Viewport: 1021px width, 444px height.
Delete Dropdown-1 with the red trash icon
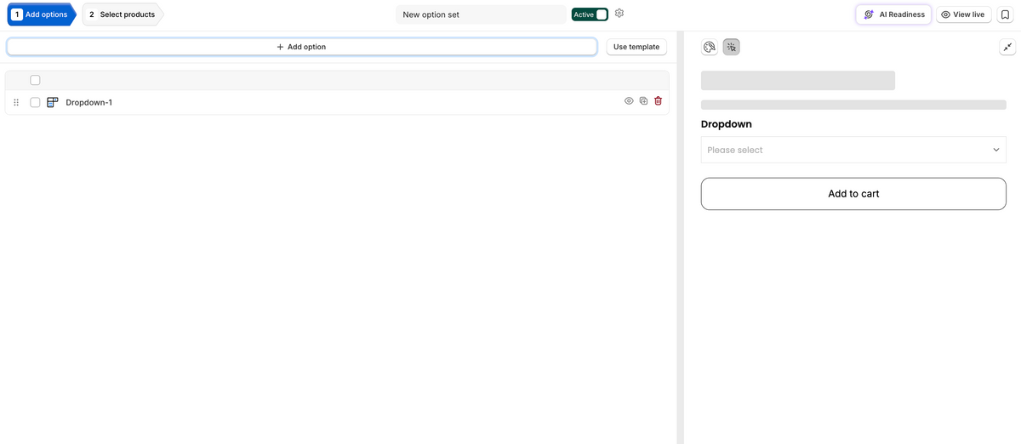point(658,101)
